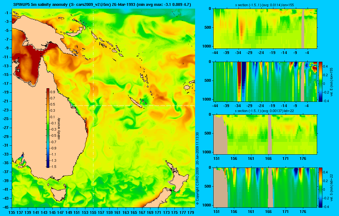The image size is (339, 216).
Task: Click the 166 tick under the lat=-22 salinity section
Action: 268,158
